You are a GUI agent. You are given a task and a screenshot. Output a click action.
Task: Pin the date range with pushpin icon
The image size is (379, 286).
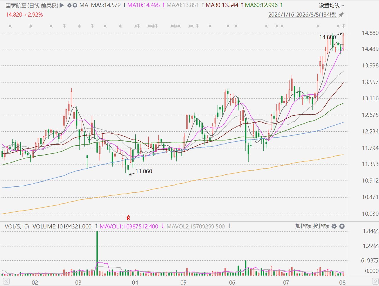coord(341,15)
